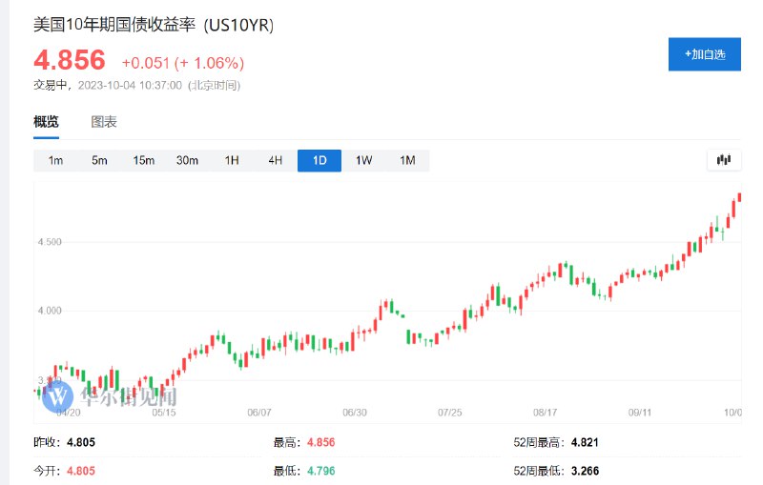Image resolution: width=763 pixels, height=485 pixels.
Task: Click the 08/17 date axis label
Action: point(545,413)
